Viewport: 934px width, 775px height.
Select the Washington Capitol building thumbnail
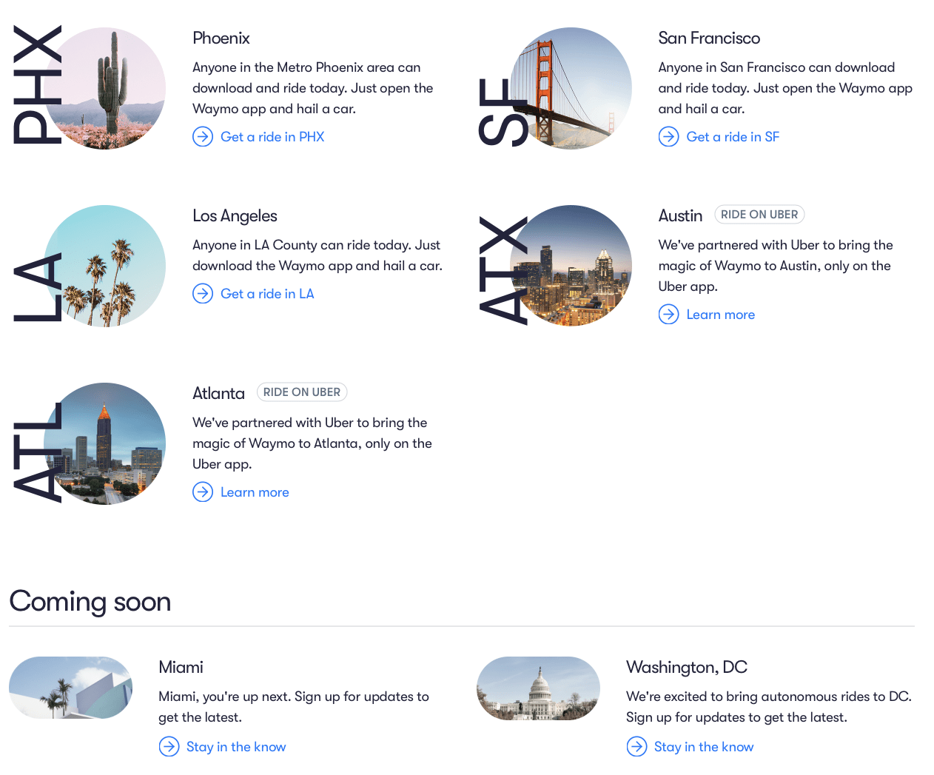point(538,688)
